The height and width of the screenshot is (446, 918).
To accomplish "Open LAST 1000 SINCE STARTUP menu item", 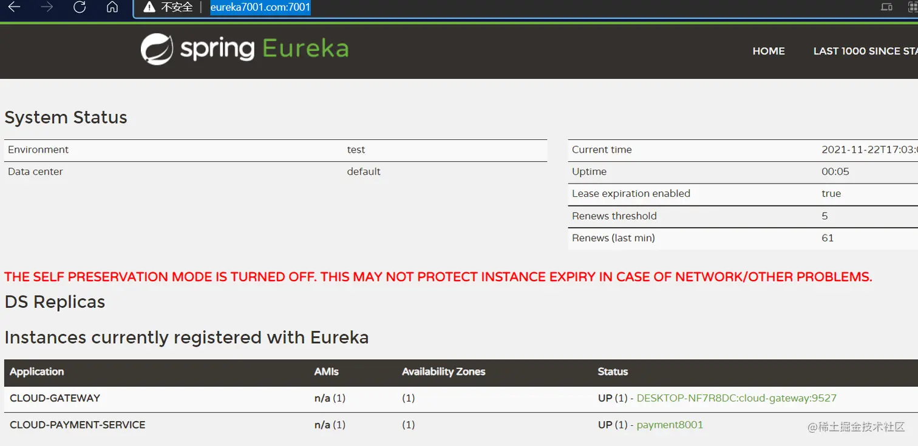I will [866, 52].
